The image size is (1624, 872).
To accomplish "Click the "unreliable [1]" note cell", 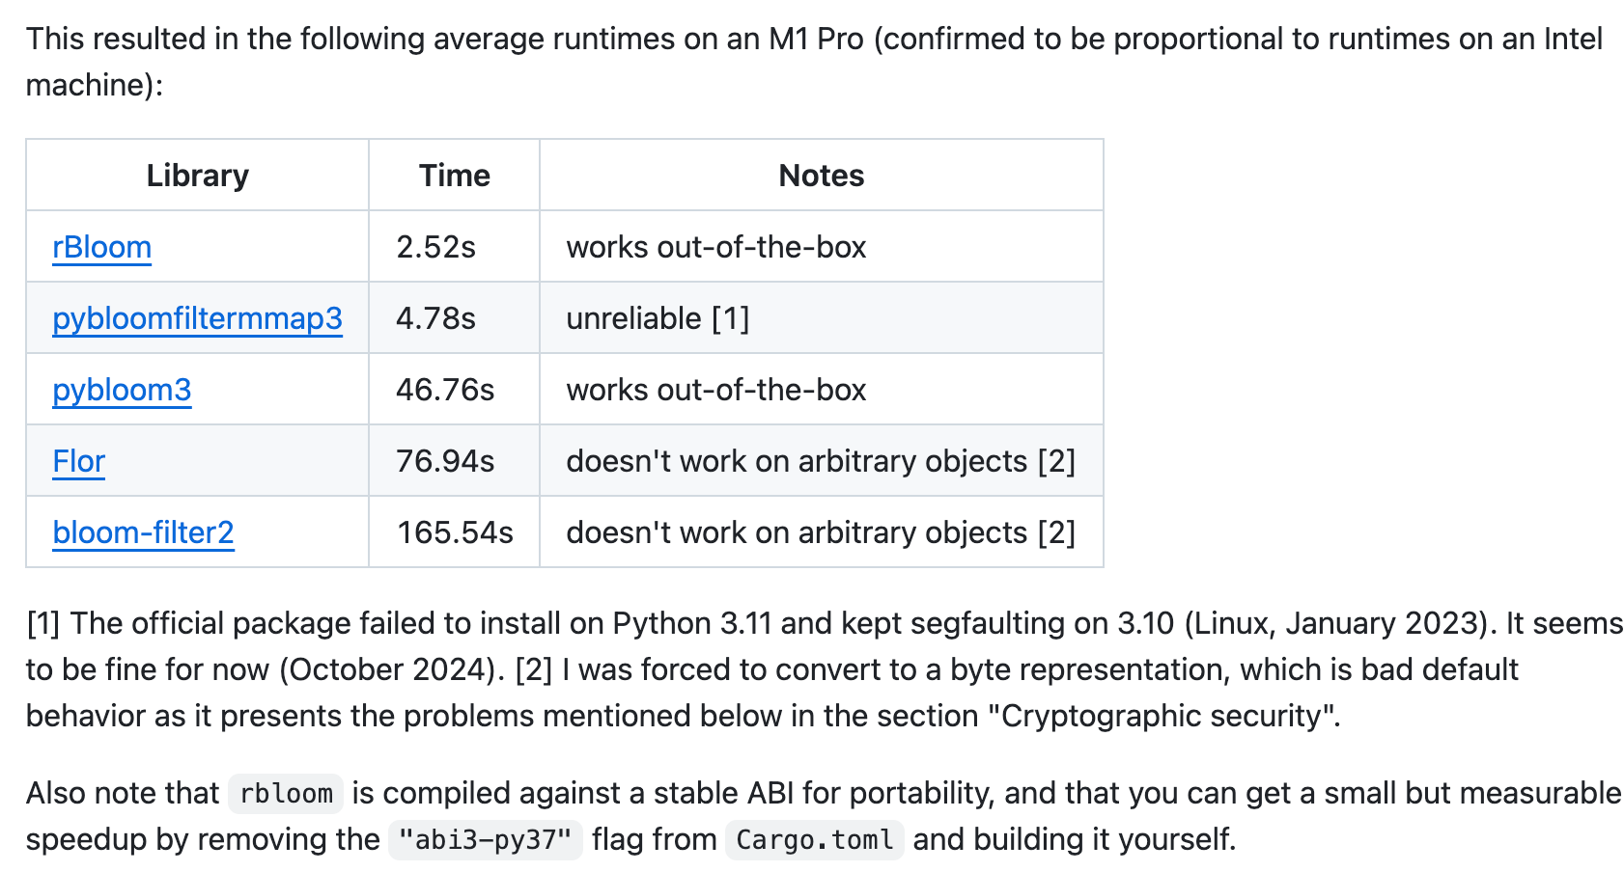I will [x=658, y=318].
